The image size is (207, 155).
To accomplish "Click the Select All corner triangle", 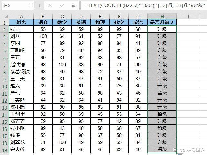I will [x=6, y=16].
